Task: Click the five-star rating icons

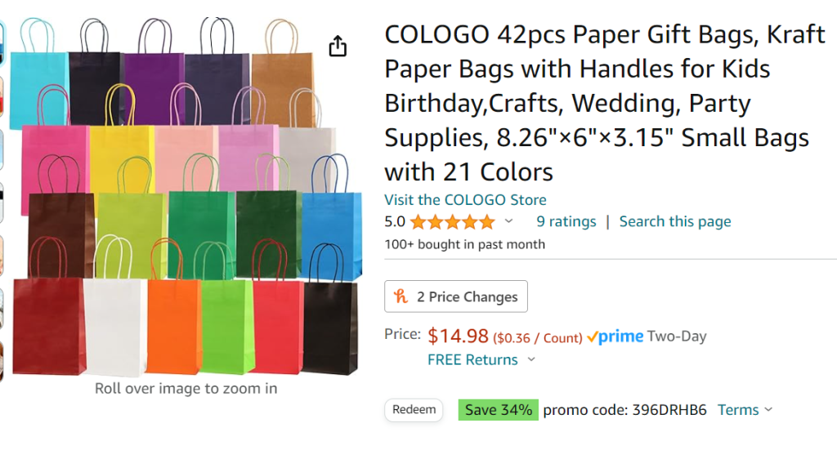Action: [452, 222]
